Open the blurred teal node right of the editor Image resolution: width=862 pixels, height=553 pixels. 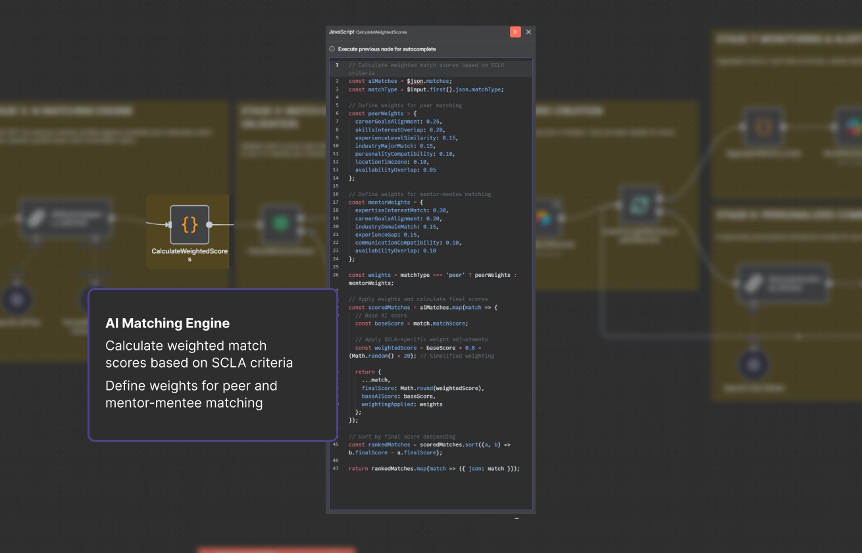tap(640, 205)
